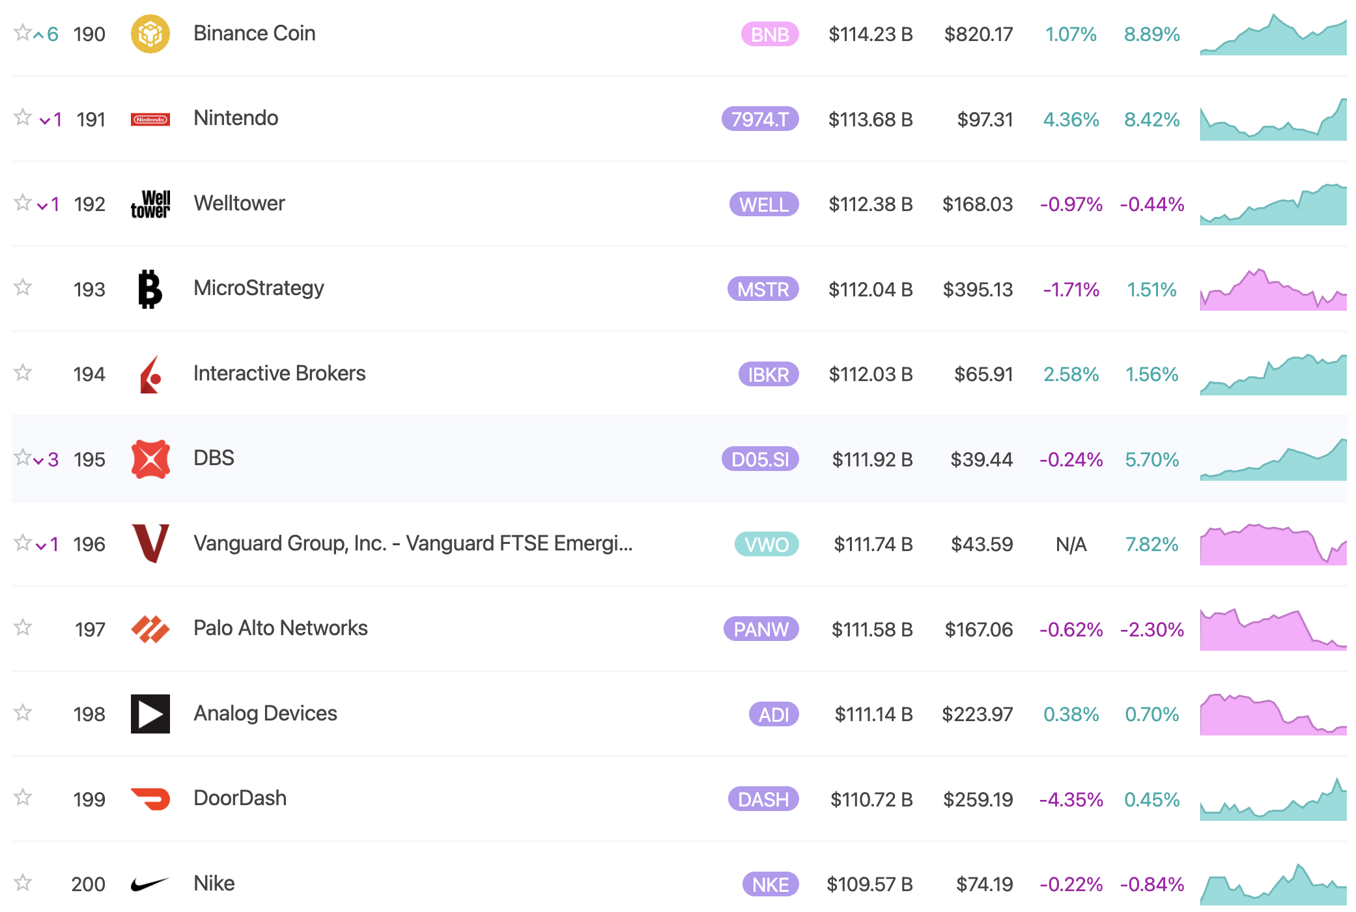Open the DoorDash 30-day sparkline chart

coord(1273,799)
